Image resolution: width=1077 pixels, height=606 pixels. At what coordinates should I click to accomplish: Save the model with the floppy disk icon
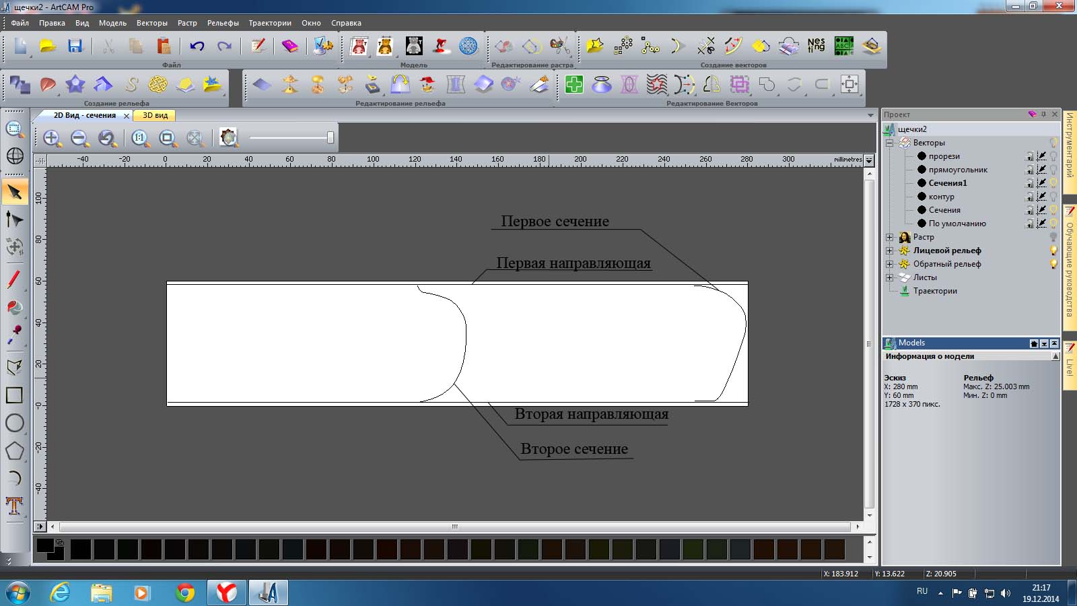[x=75, y=46]
